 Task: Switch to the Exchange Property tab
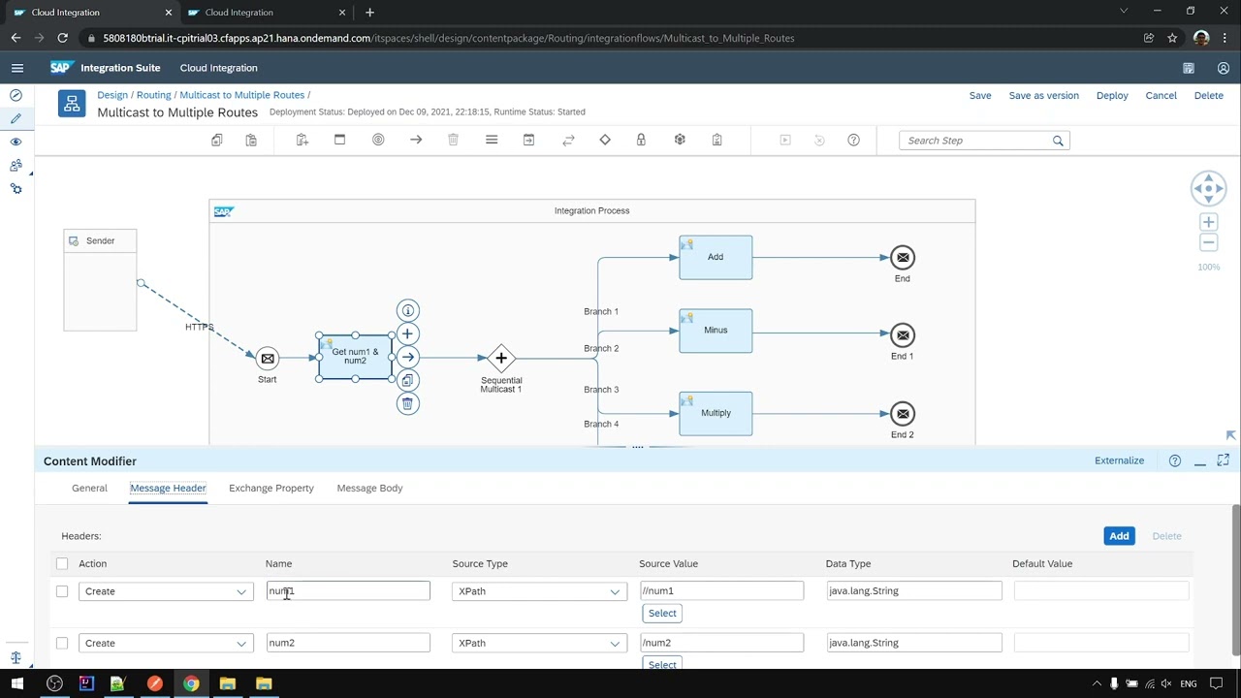click(271, 488)
